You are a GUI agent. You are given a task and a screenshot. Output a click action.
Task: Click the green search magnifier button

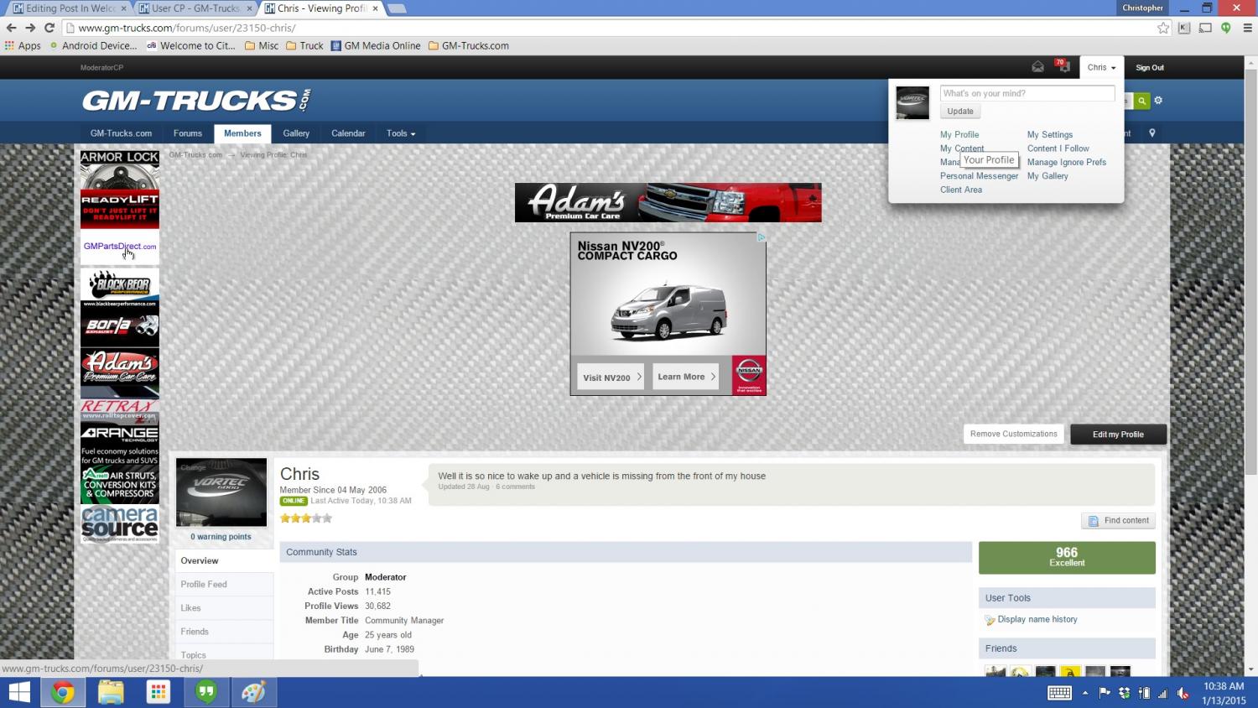pyautogui.click(x=1141, y=101)
